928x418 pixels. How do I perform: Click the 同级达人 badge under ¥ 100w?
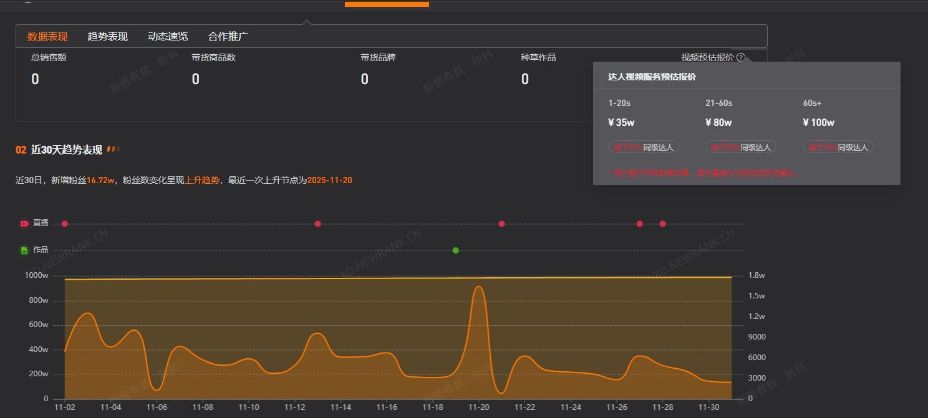(838, 147)
